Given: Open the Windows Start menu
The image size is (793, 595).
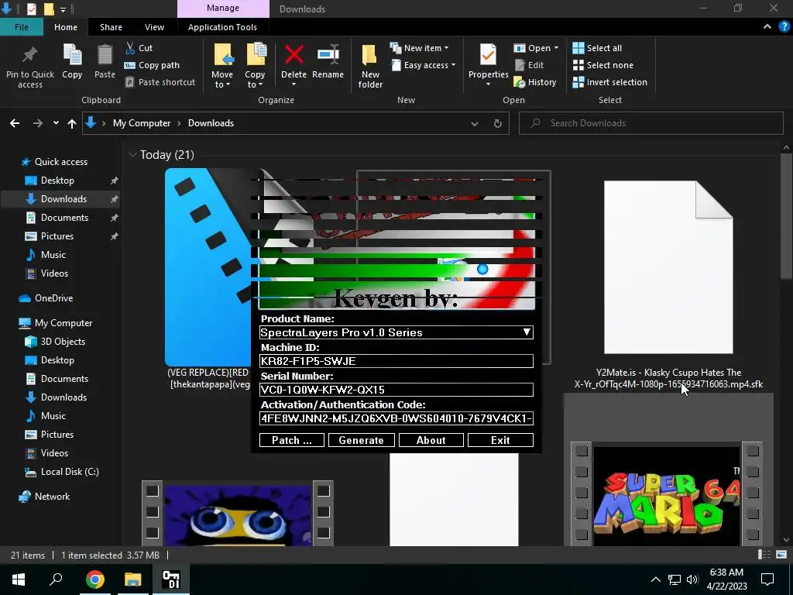Looking at the screenshot, I should [19, 580].
